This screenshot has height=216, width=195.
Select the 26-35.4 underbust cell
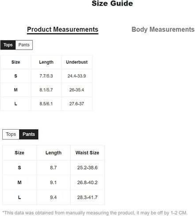point(77,90)
